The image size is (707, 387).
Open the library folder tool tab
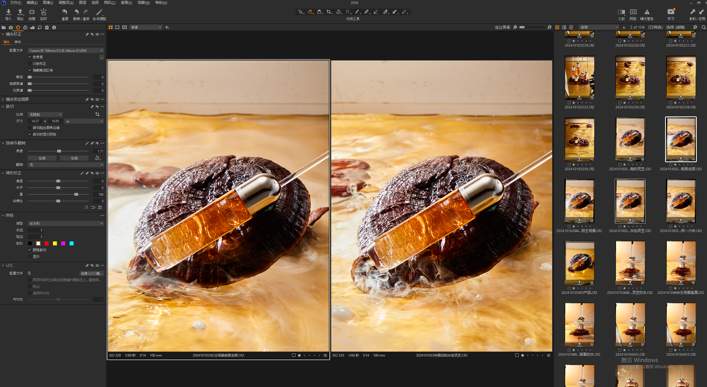[4, 27]
